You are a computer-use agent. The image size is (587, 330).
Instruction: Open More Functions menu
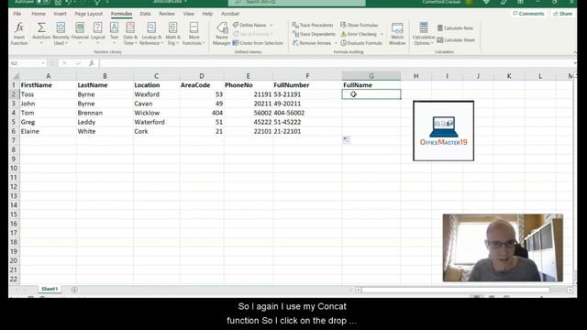(x=194, y=34)
